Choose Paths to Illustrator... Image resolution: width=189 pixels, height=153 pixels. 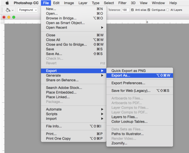tap(140, 134)
